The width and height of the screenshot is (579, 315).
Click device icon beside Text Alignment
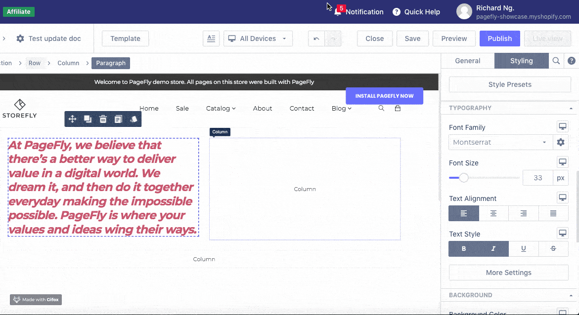562,197
